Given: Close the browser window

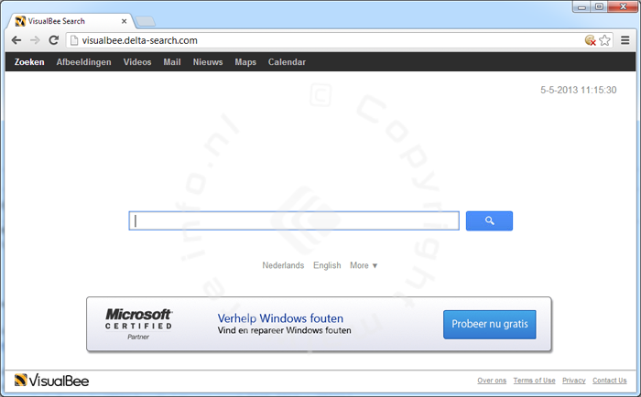Looking at the screenshot, I should point(623,7).
